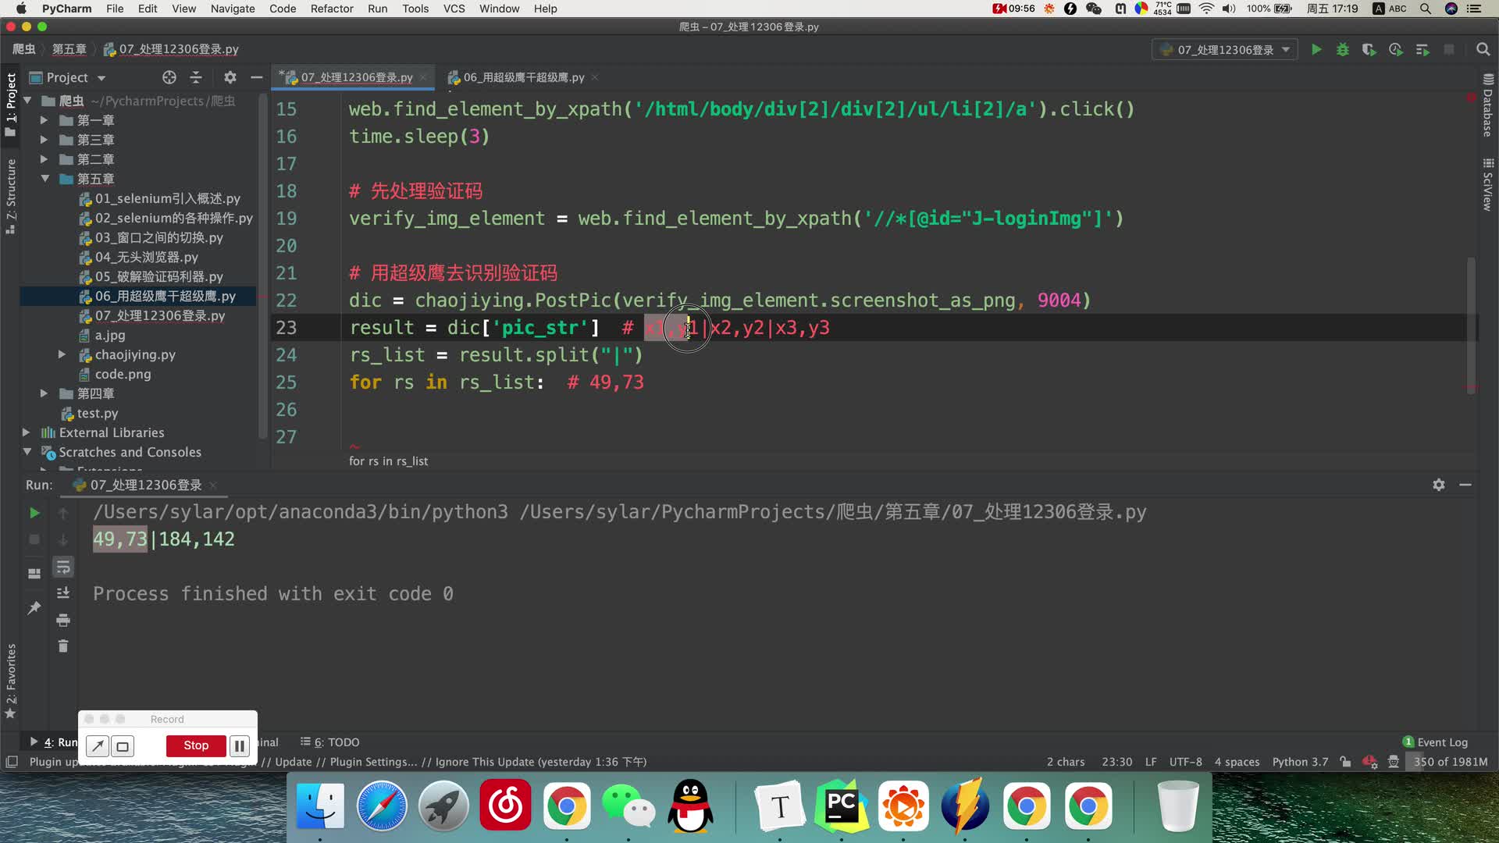Image resolution: width=1499 pixels, height=843 pixels.
Task: Open PyCharm icon in the Dock
Action: pyautogui.click(x=841, y=806)
